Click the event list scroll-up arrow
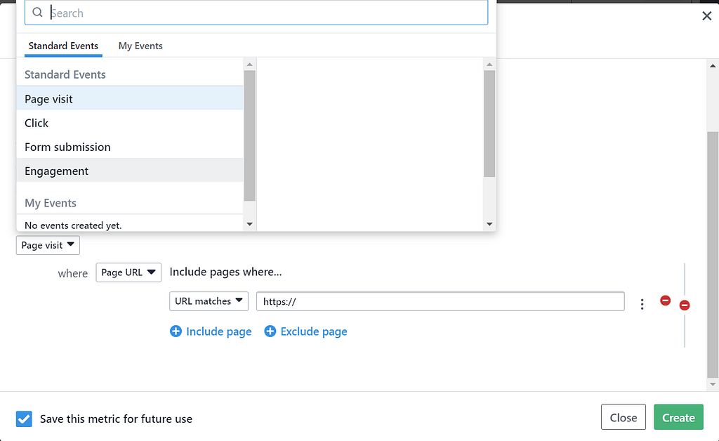This screenshot has width=719, height=441. click(x=249, y=64)
